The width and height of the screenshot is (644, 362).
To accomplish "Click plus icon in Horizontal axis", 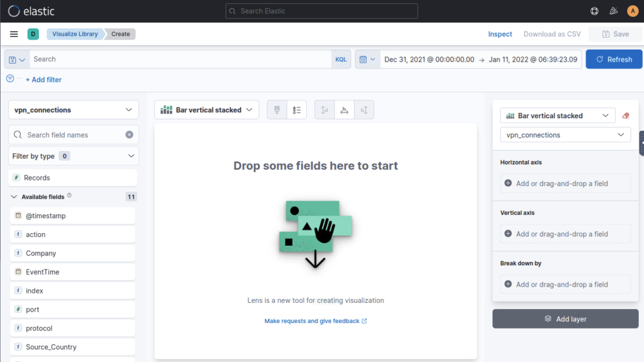I will point(508,183).
